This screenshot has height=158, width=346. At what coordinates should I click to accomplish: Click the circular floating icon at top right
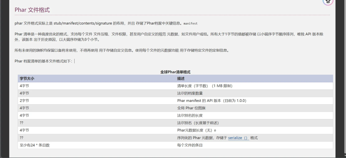328,2
